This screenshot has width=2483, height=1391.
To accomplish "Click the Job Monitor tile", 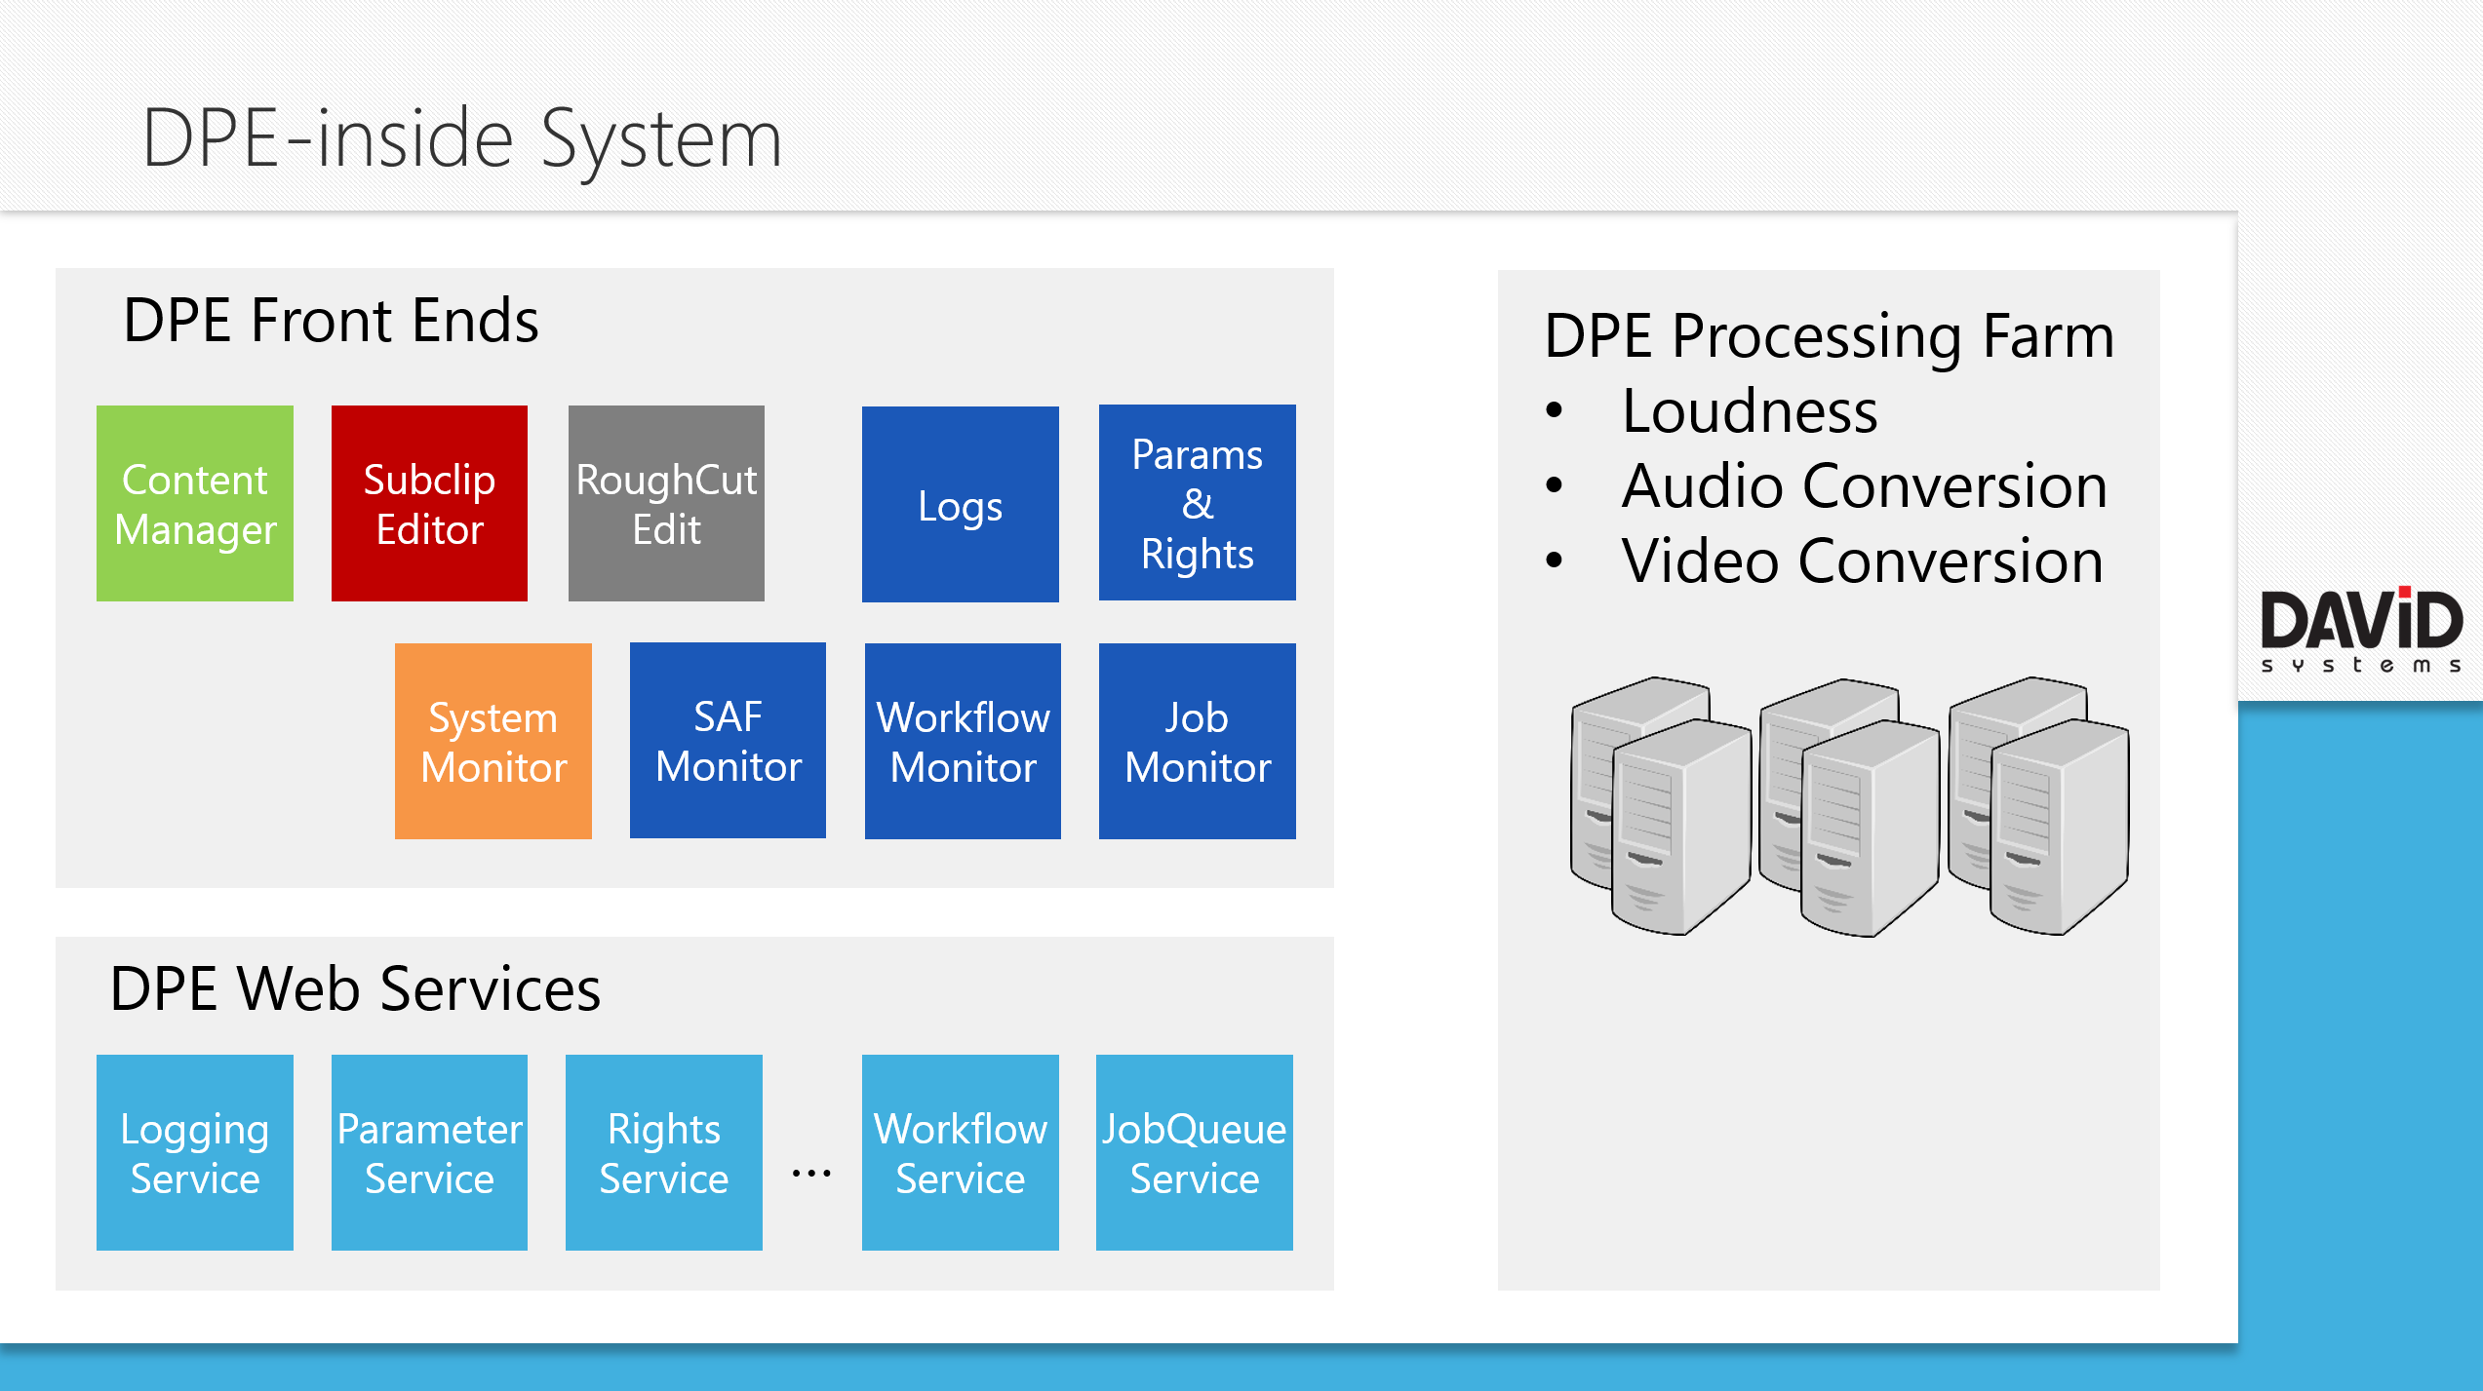I will point(1197,741).
